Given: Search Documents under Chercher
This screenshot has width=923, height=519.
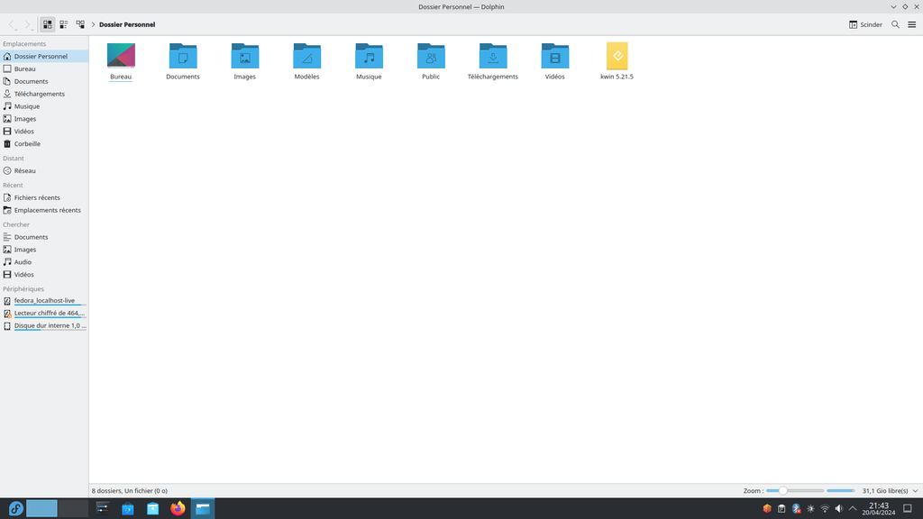Looking at the screenshot, I should click(44, 237).
